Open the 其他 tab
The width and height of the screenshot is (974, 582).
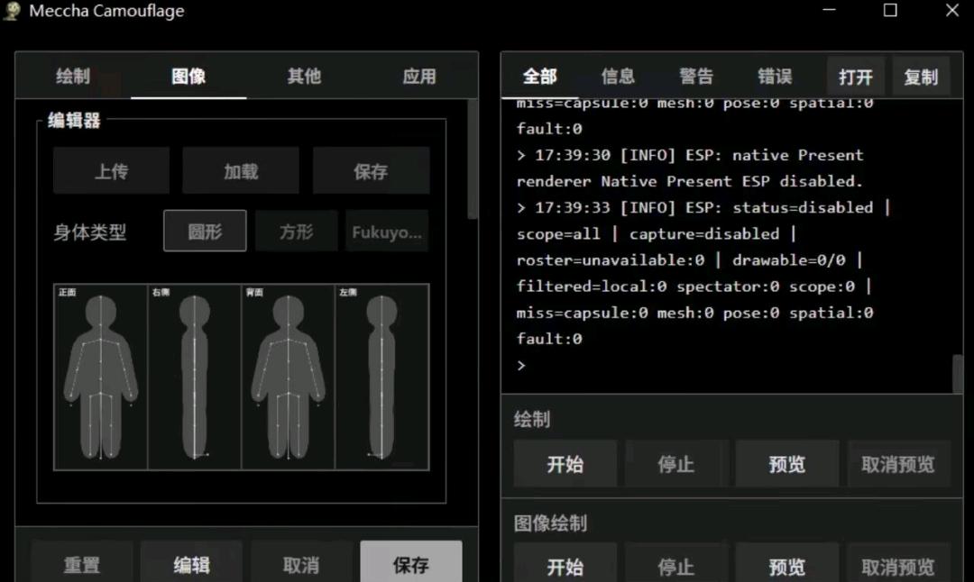click(x=304, y=77)
